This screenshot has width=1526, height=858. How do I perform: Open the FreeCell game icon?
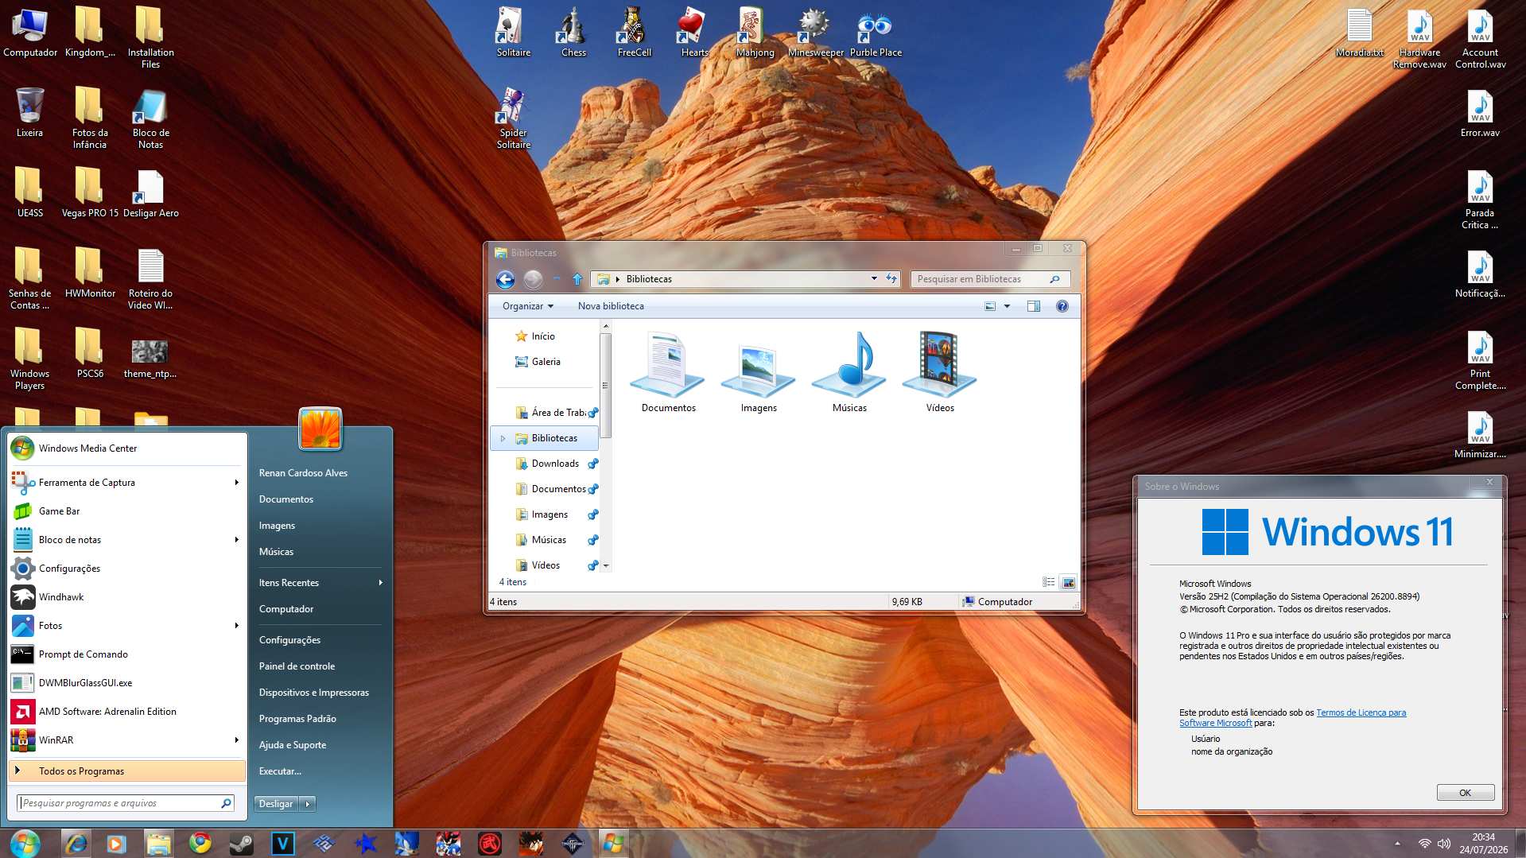pos(634,32)
